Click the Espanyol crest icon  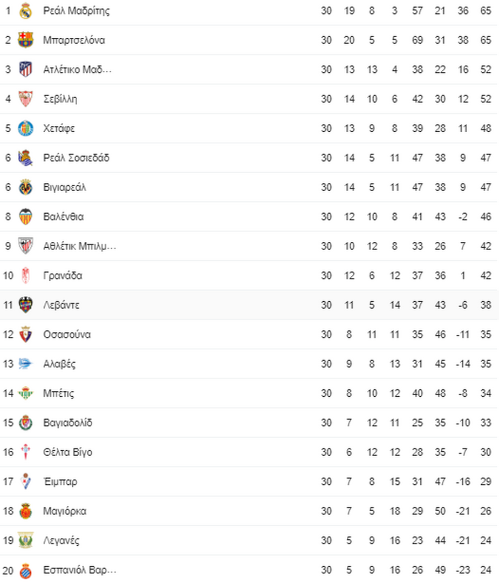pyautogui.click(x=25, y=571)
